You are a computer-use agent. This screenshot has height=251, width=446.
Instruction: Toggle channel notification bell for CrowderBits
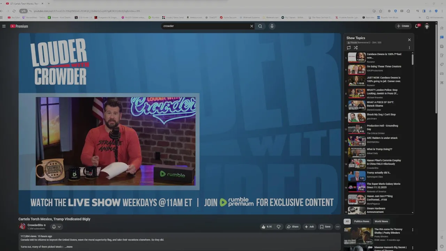(54, 227)
